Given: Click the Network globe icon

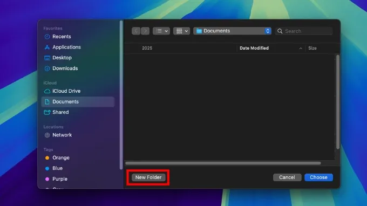Looking at the screenshot, I should point(47,135).
